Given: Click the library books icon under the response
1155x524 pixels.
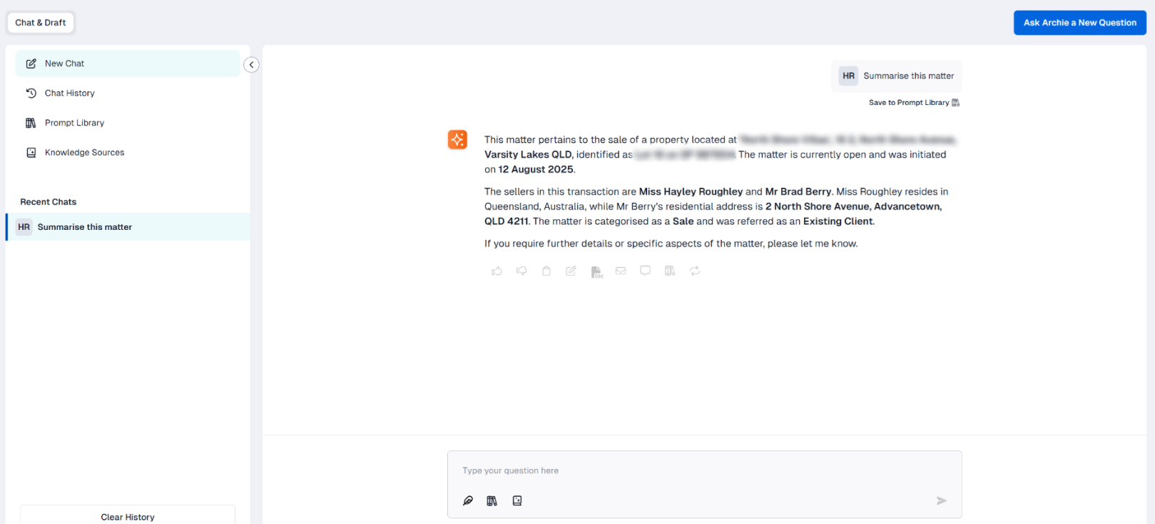Looking at the screenshot, I should click(670, 271).
